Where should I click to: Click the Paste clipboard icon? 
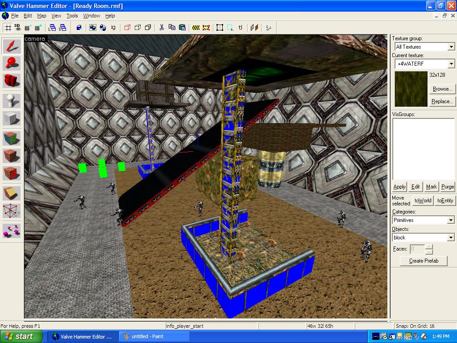(x=182, y=28)
